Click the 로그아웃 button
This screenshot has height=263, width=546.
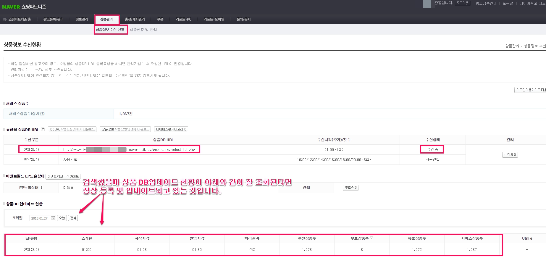point(463,3)
